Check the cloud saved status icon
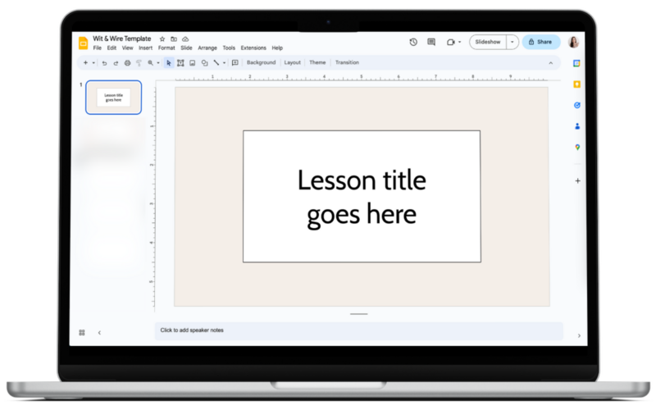Viewport: 656px width, 410px height. pyautogui.click(x=185, y=39)
